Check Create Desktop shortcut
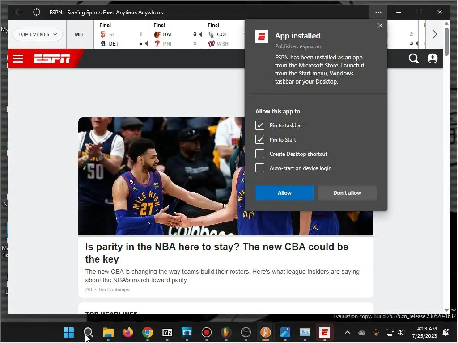The width and height of the screenshot is (458, 343). tap(260, 154)
